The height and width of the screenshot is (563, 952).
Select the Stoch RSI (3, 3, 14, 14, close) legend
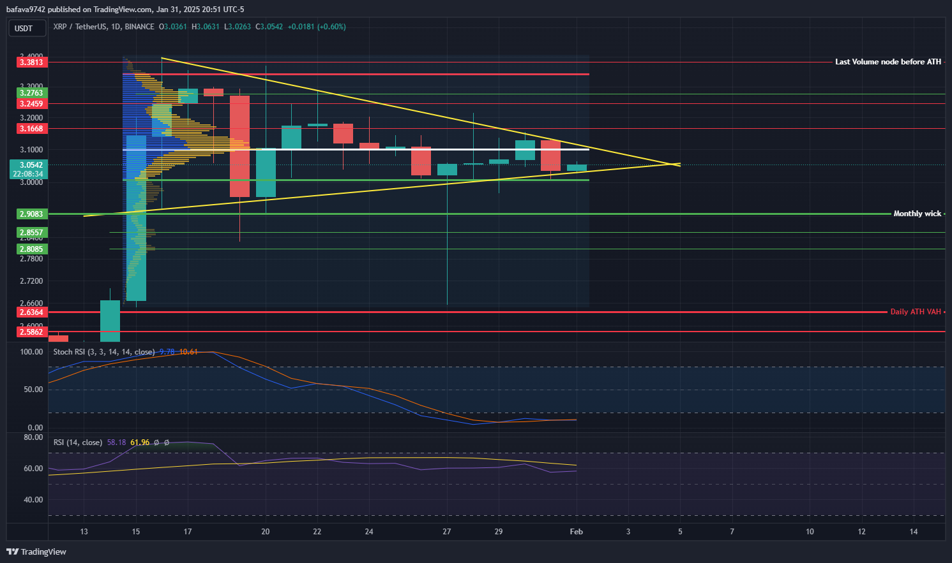[x=104, y=352]
